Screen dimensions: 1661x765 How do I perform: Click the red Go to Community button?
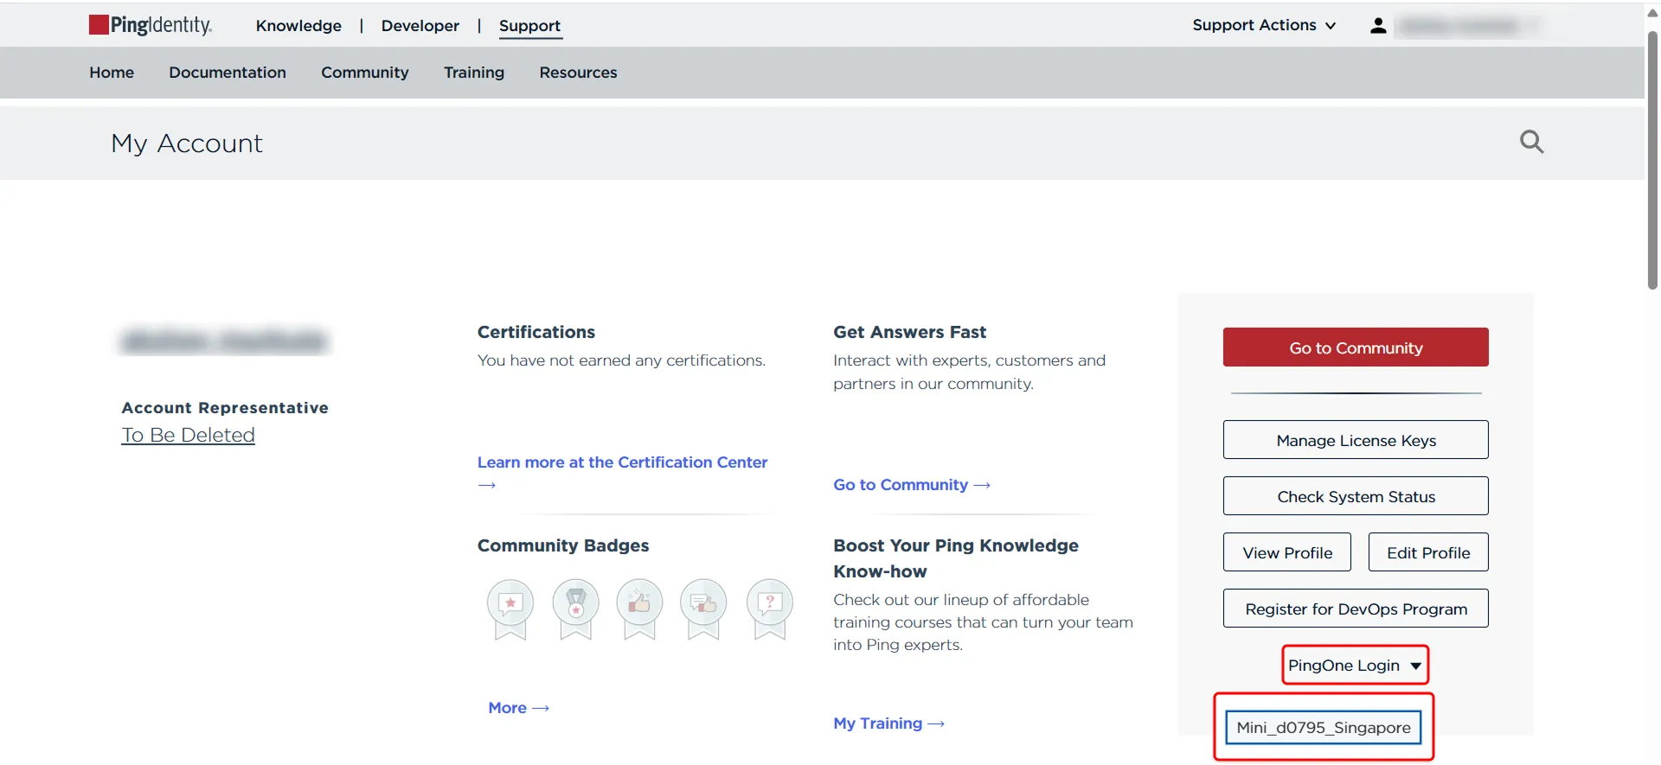[1356, 347]
